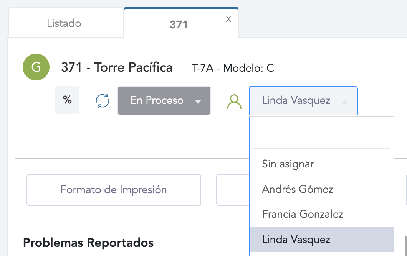Click the cut-off button beside Formato de Impresión
This screenshot has width=407, height=256.
coord(233,190)
